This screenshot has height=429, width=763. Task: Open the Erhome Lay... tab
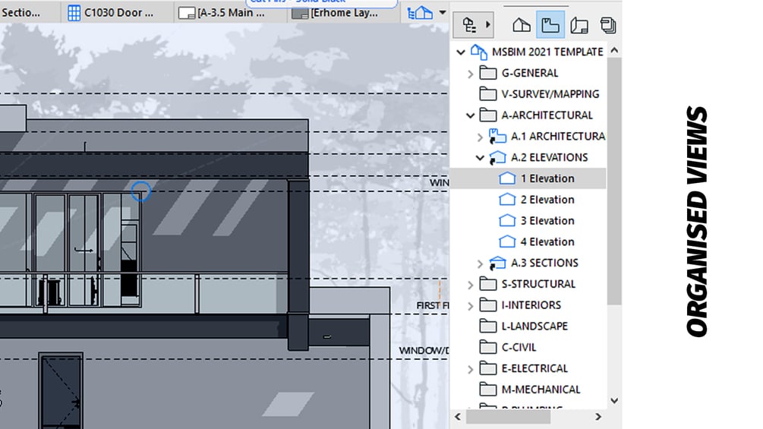[x=343, y=13]
